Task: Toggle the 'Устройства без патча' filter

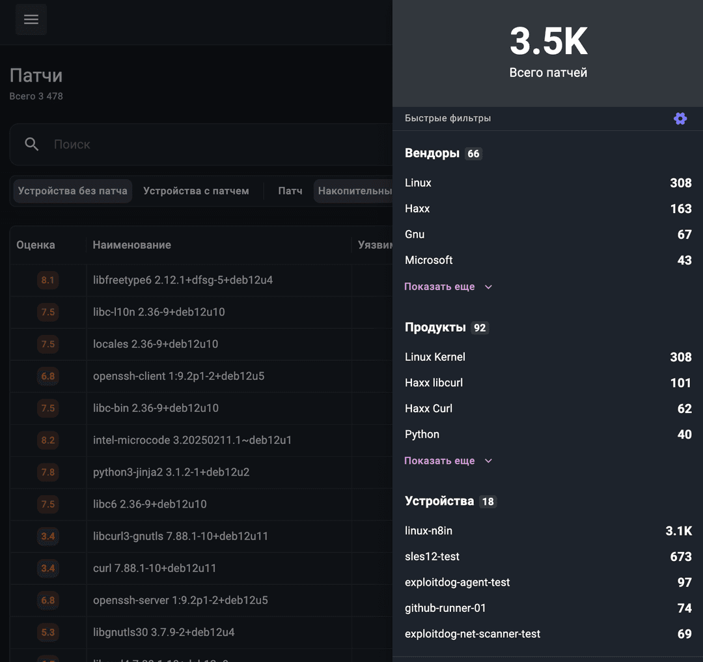Action: click(x=73, y=191)
